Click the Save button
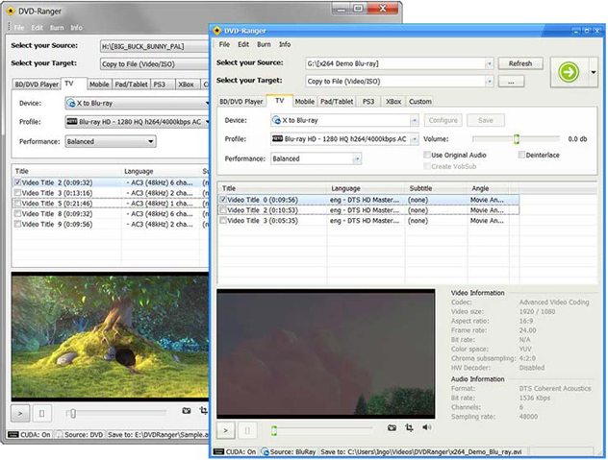This screenshot has height=460, width=608. (x=486, y=120)
